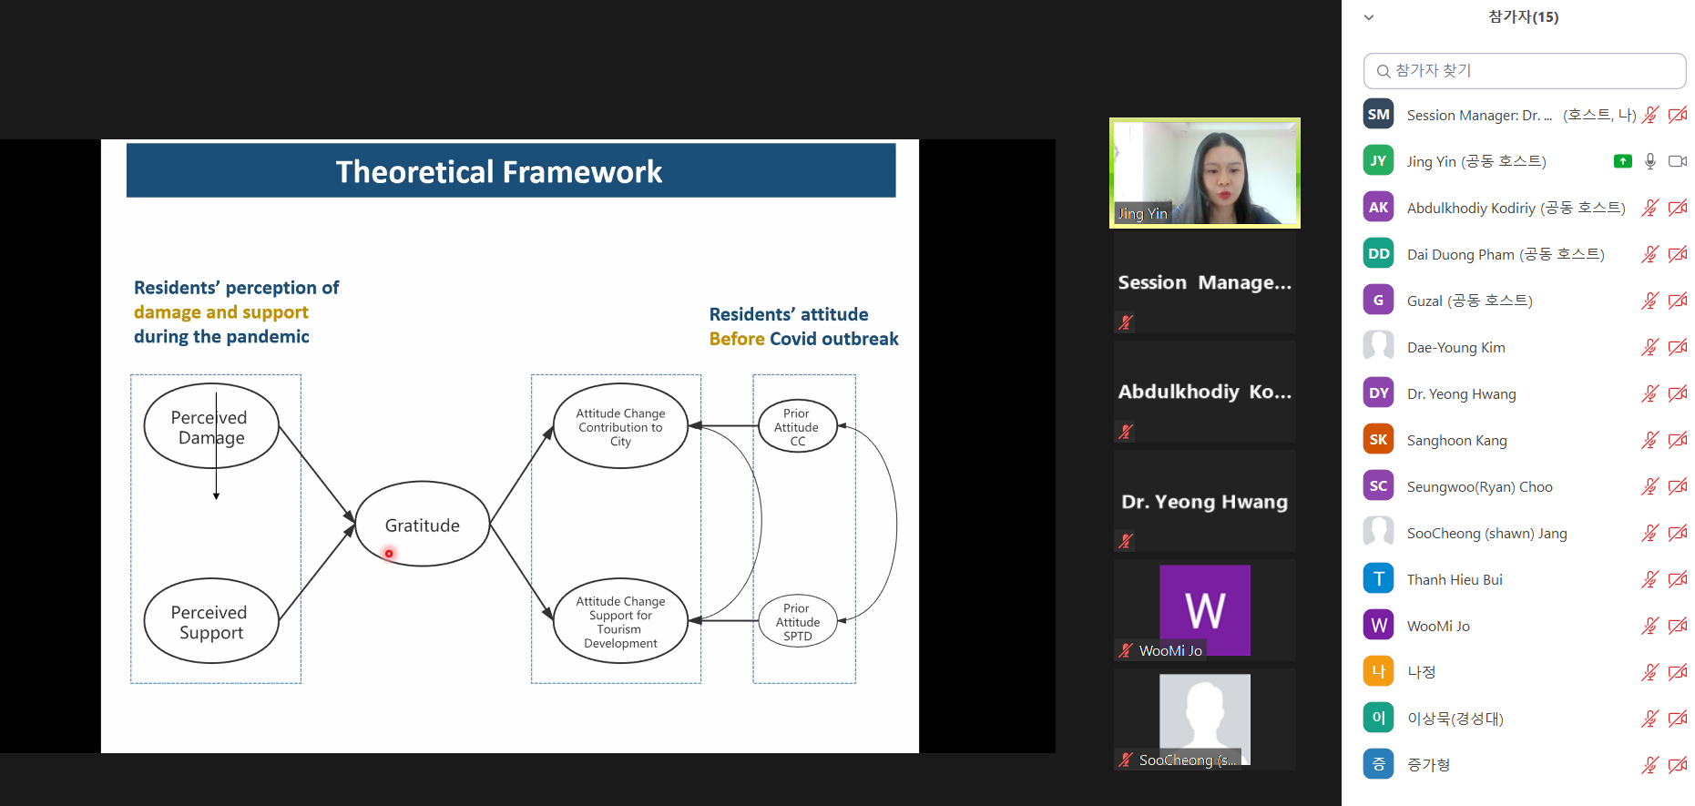This screenshot has width=1695, height=806.
Task: Click Seungwoo(Ryan) Choo's camera-off icon
Action: (1678, 486)
